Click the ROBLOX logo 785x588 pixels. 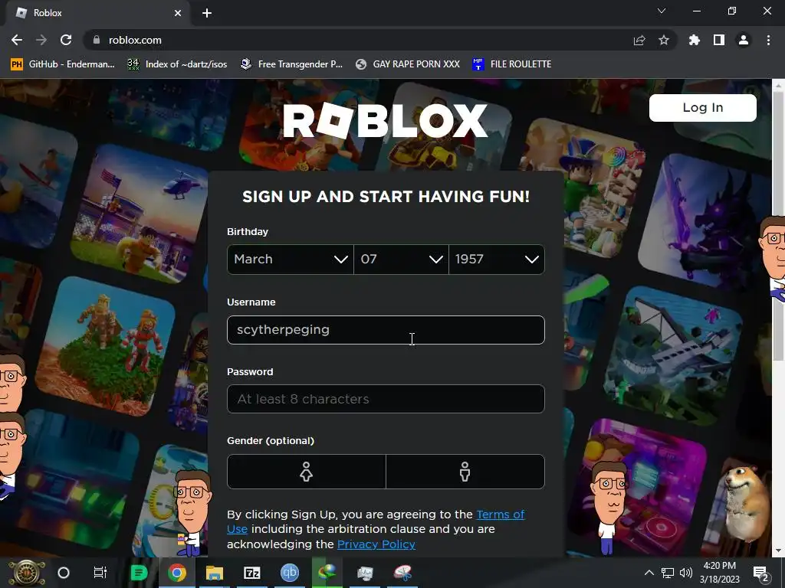coord(386,120)
